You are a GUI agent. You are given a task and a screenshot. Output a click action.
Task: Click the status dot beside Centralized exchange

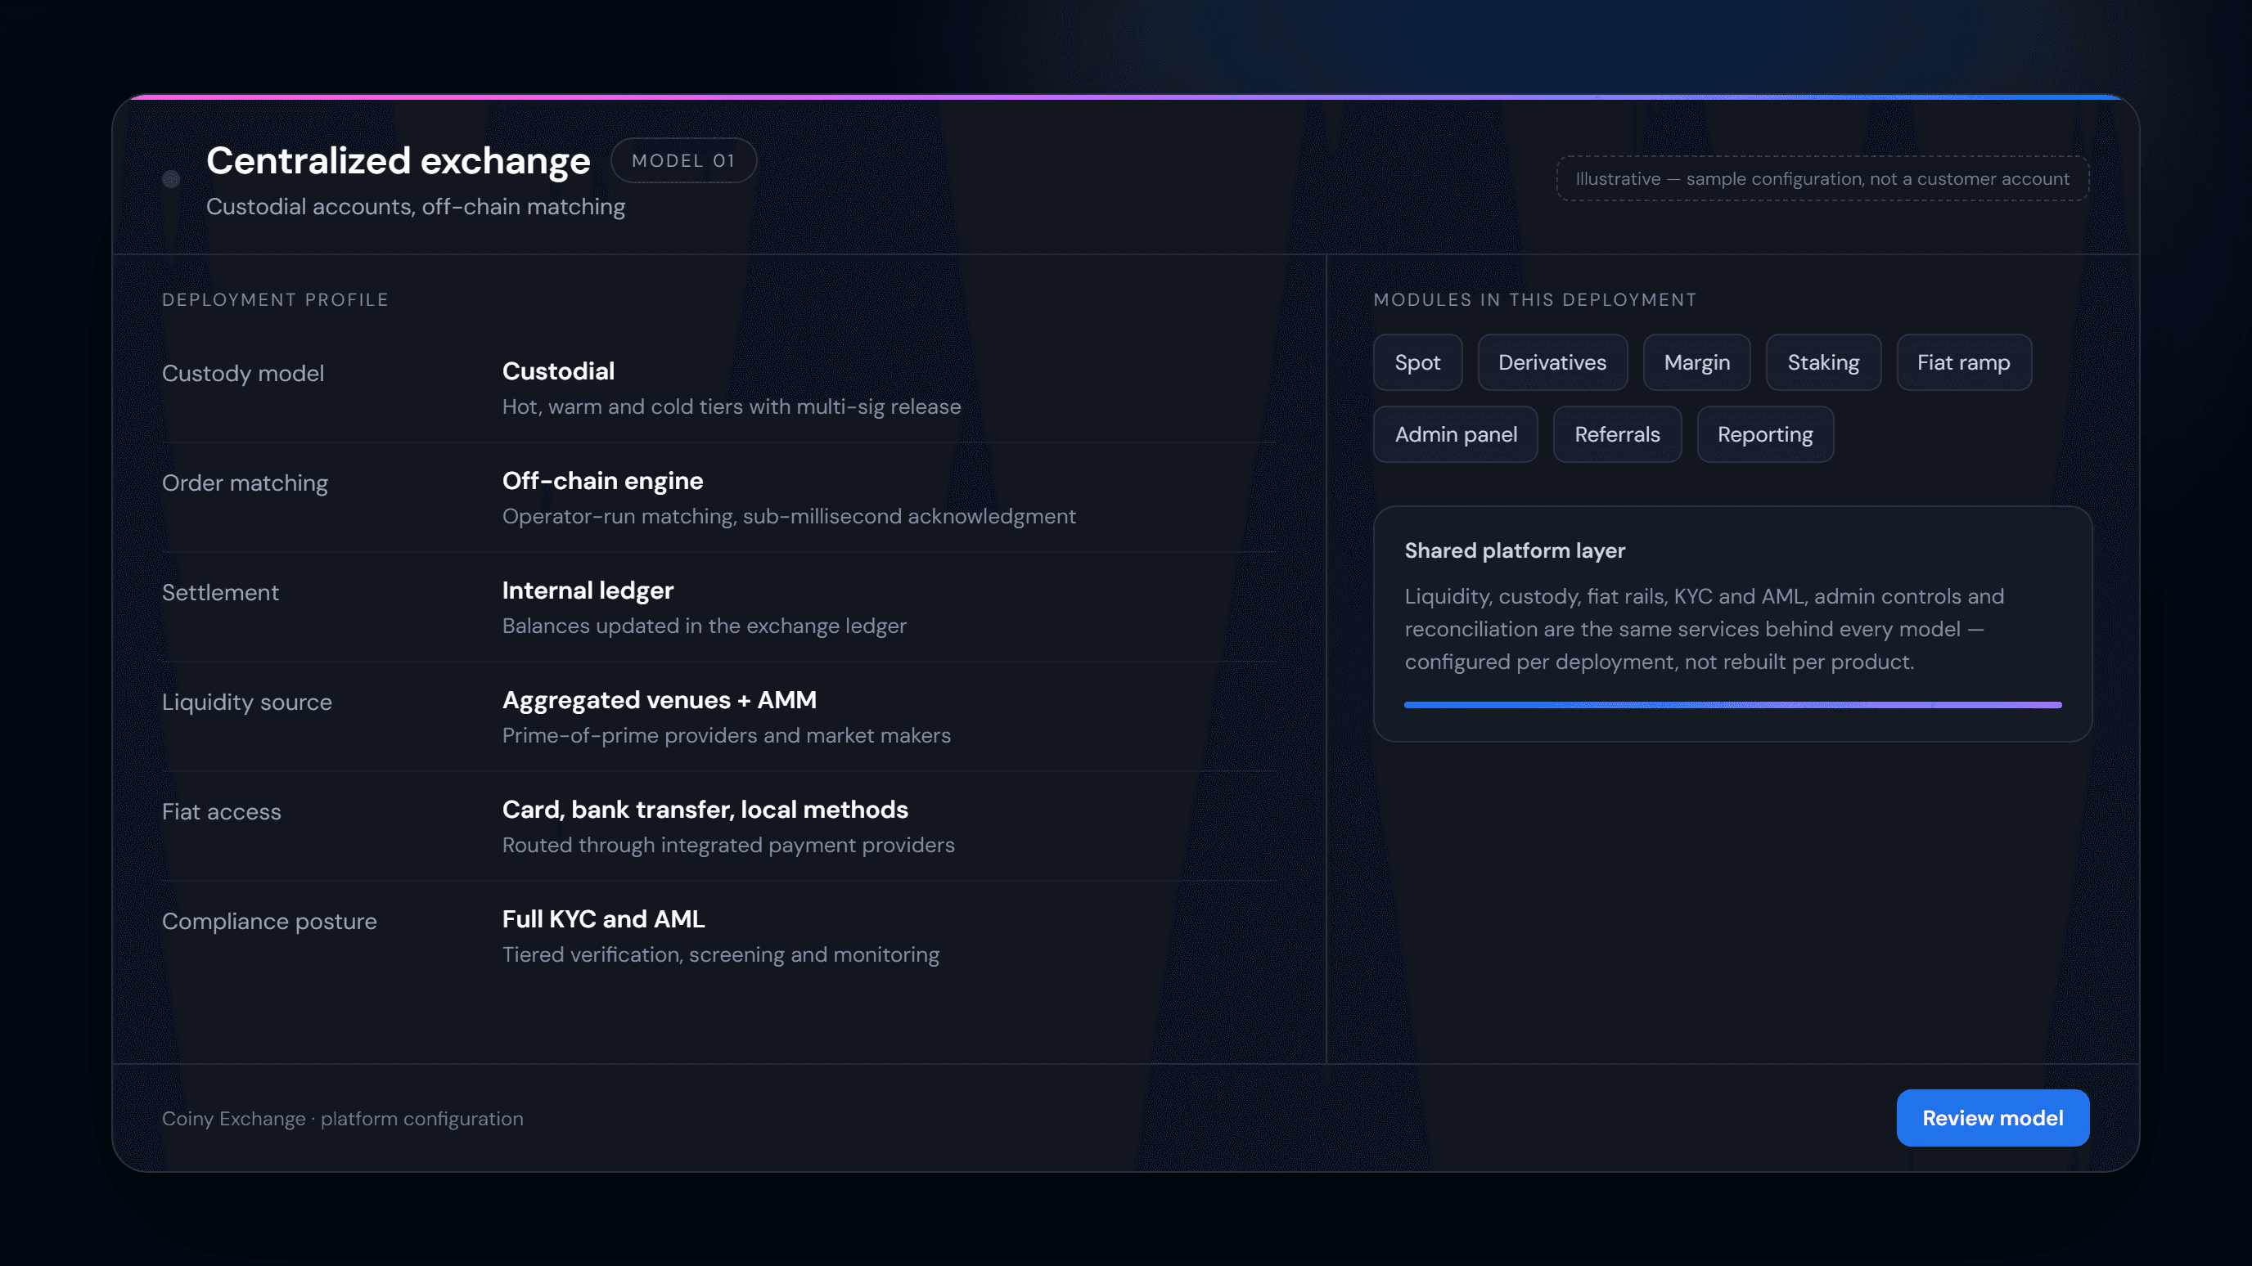coord(171,179)
